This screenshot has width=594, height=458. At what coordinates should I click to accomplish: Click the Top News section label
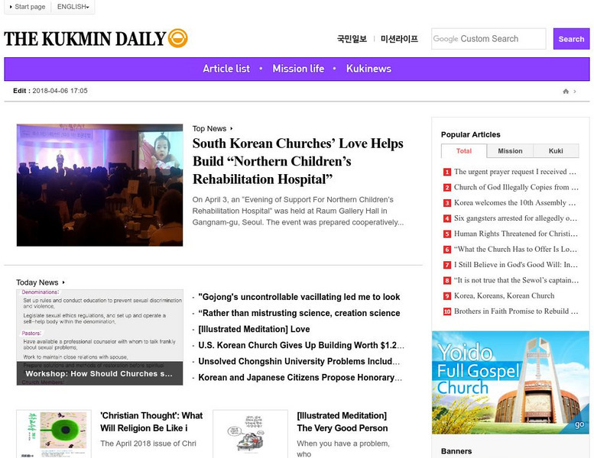[209, 128]
